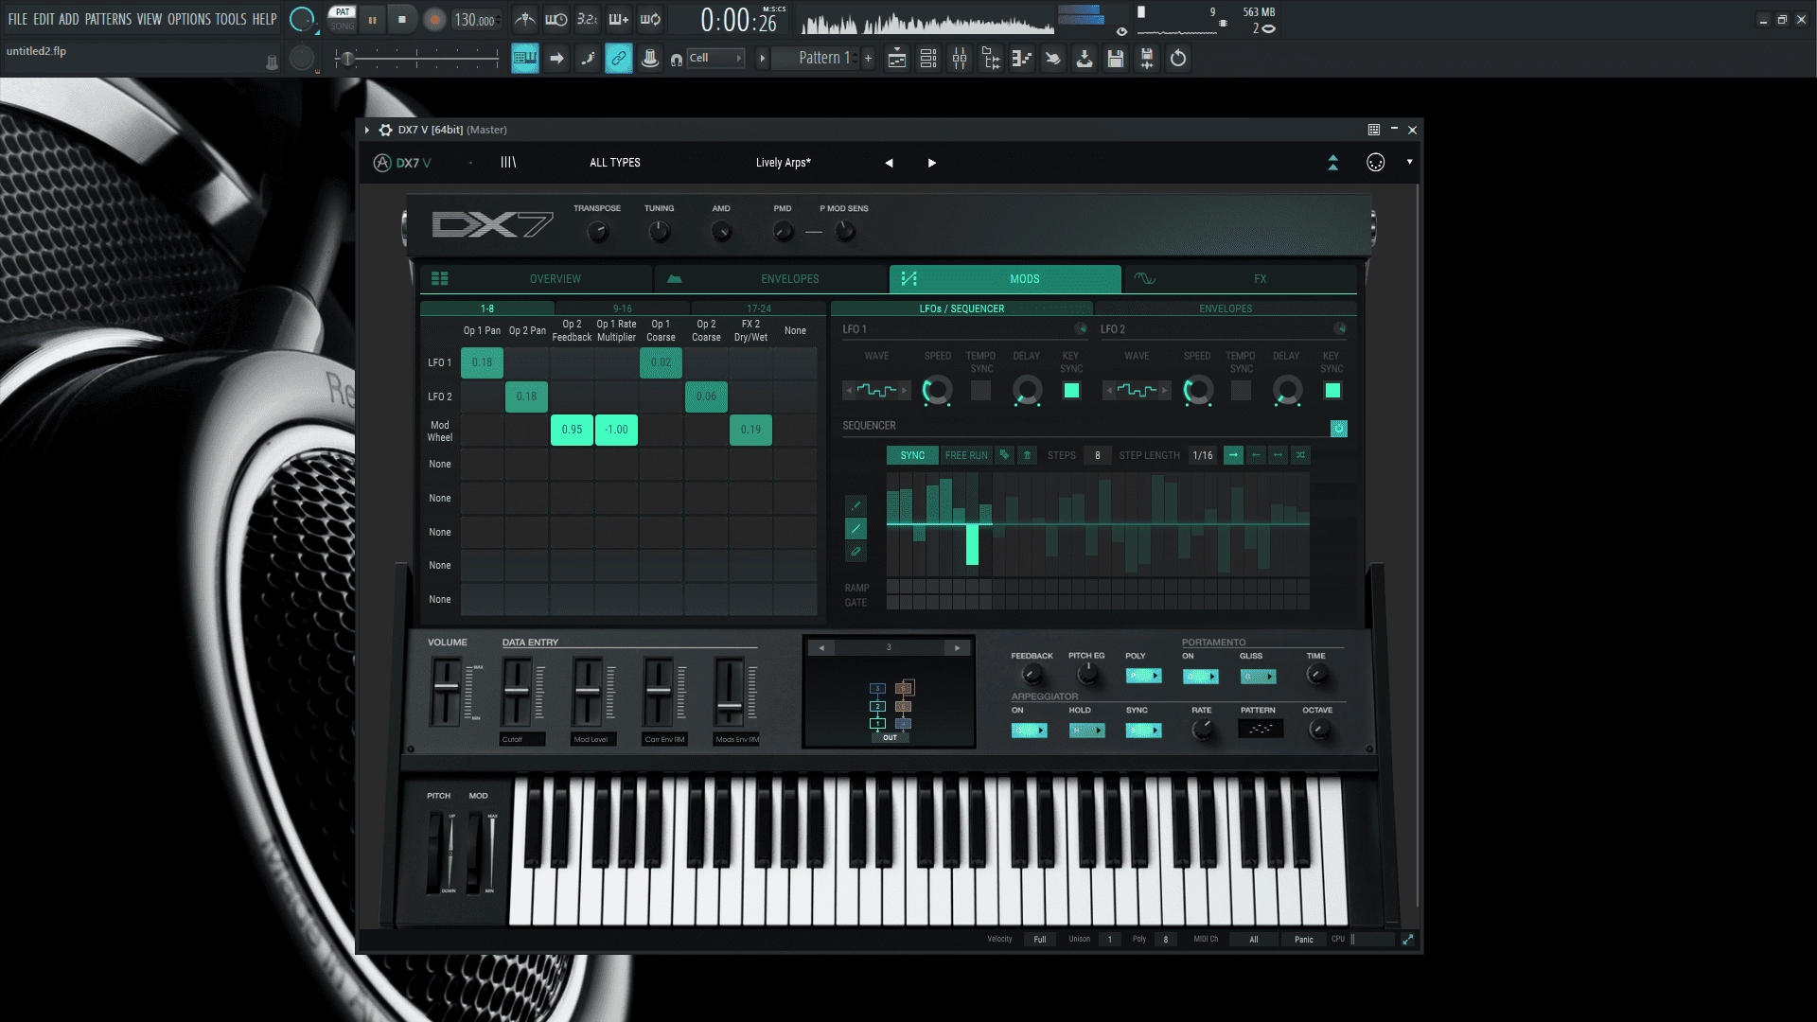
Task: Go to next preset with right arrow
Action: pyautogui.click(x=932, y=163)
